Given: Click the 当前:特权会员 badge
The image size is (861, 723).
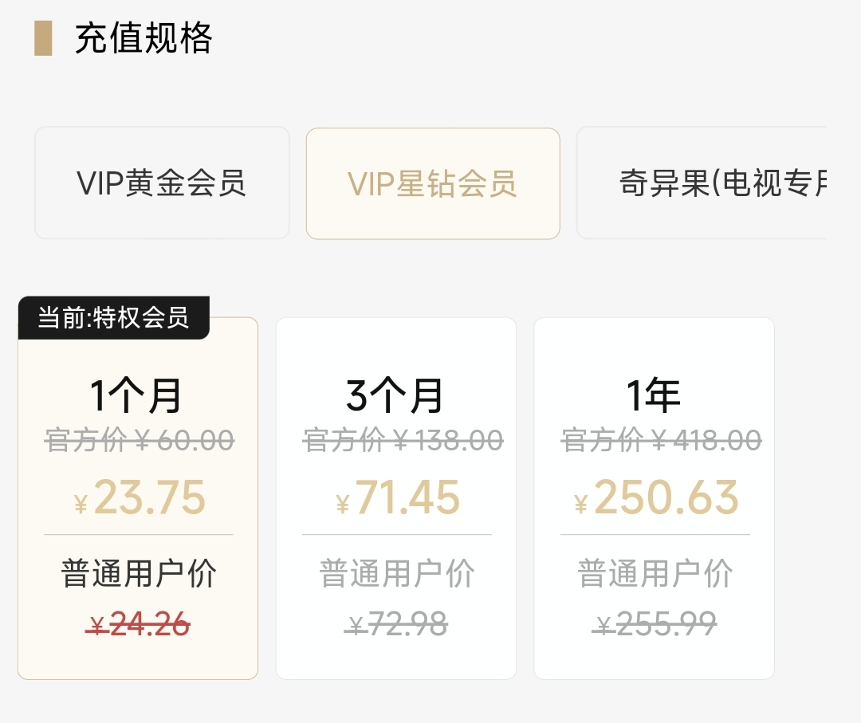Looking at the screenshot, I should tap(114, 317).
